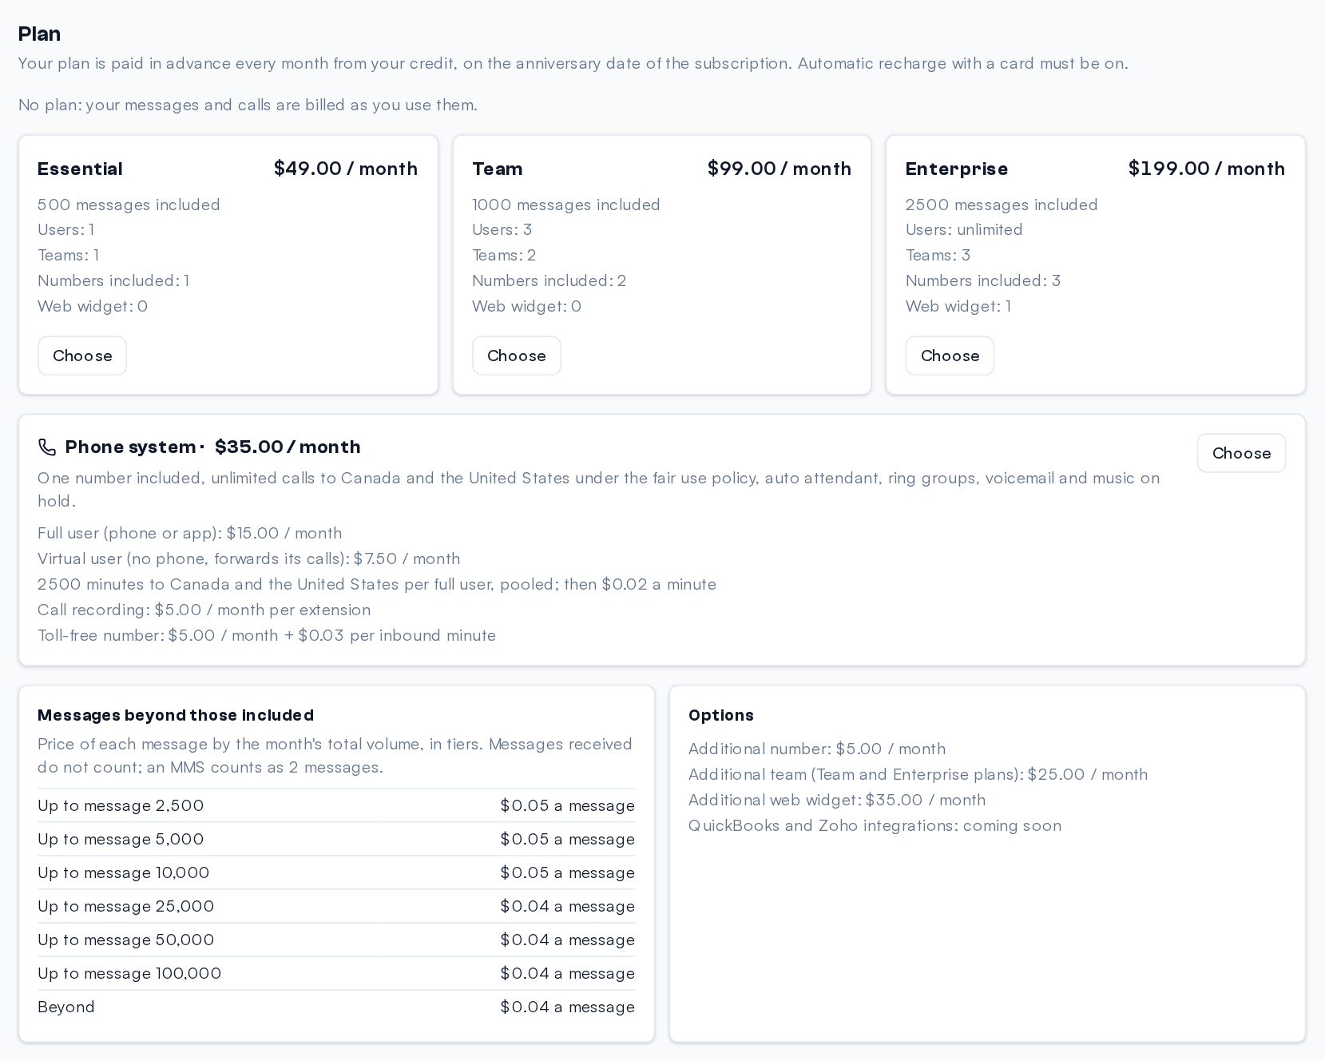Click 'Up to message 25,000' row
The image size is (1325, 1061).
point(336,906)
